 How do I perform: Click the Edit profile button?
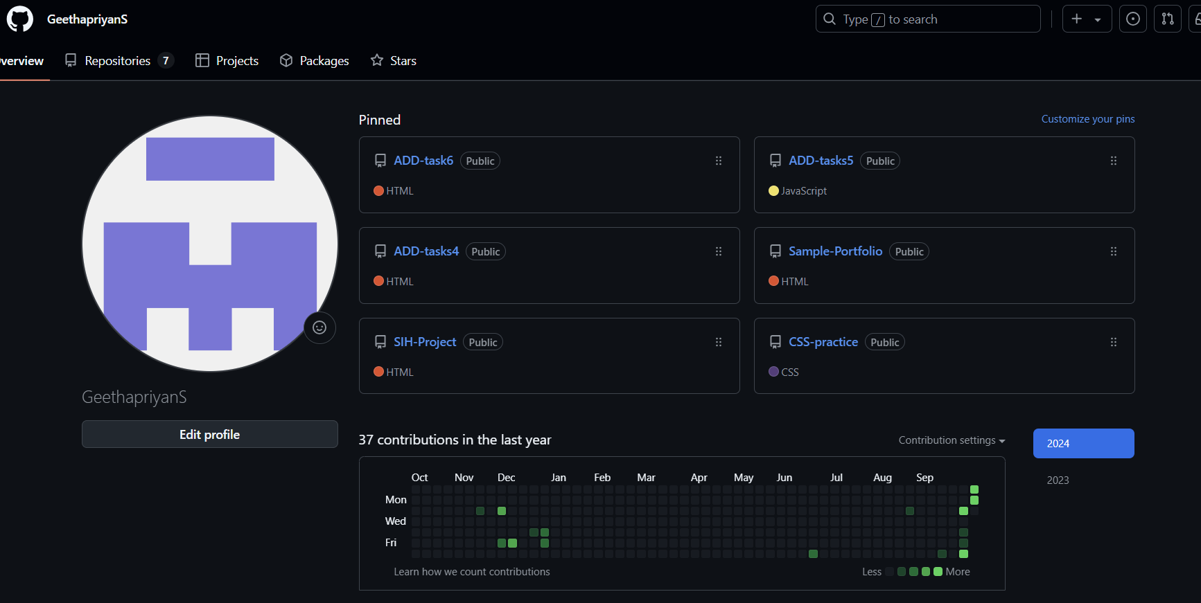point(210,434)
